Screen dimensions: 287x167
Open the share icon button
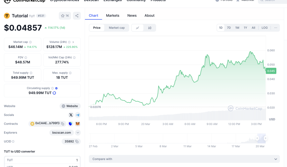tap(77, 16)
